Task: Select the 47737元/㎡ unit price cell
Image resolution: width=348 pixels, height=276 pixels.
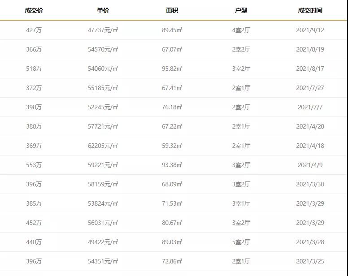Action: [103, 30]
